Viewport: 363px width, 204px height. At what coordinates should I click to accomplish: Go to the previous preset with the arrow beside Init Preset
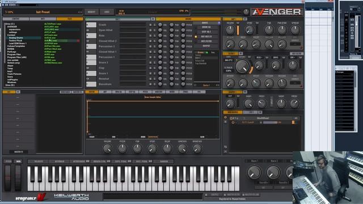click(79, 12)
